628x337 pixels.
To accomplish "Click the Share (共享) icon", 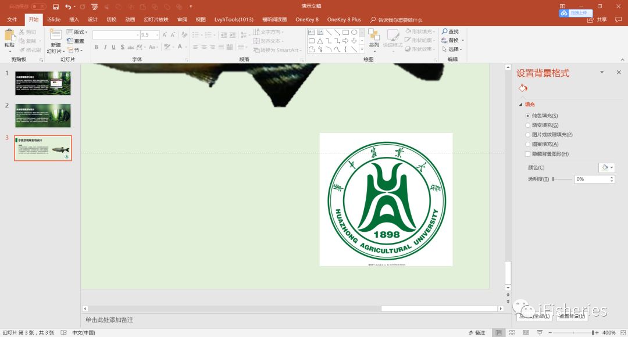I will click(591, 19).
